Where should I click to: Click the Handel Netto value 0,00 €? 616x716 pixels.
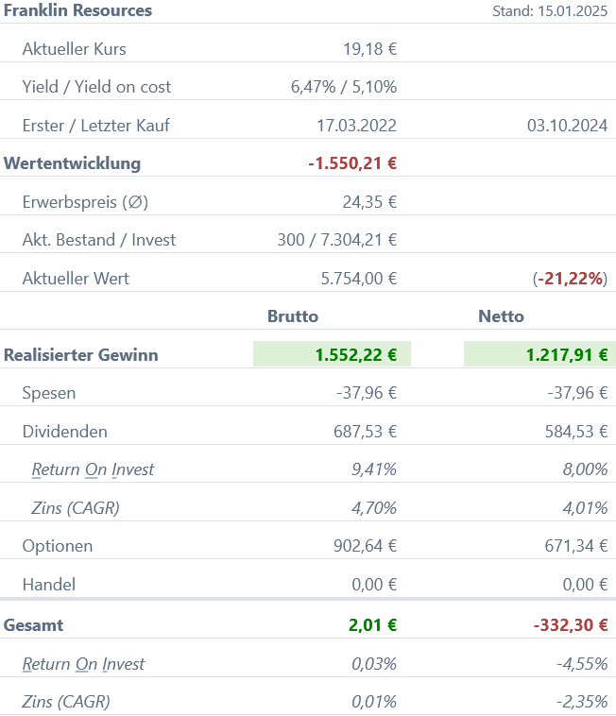(586, 585)
